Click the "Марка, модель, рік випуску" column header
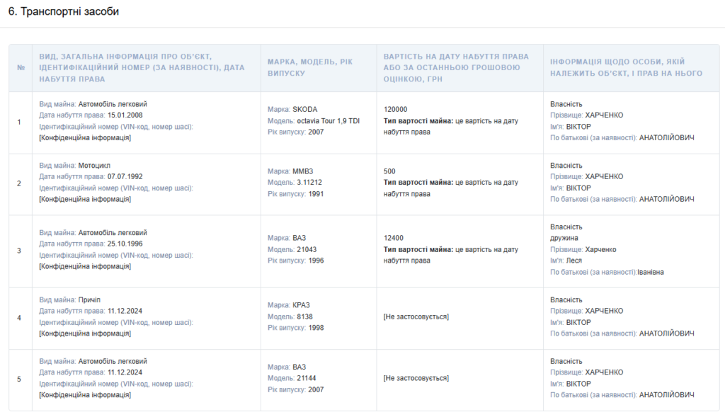The height and width of the screenshot is (417, 725). pos(309,67)
